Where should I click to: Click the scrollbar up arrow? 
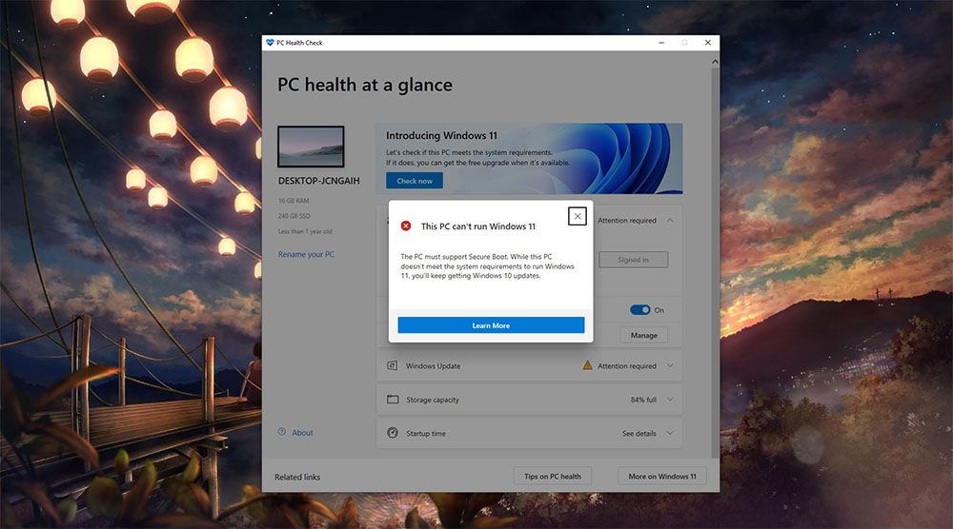(x=715, y=61)
